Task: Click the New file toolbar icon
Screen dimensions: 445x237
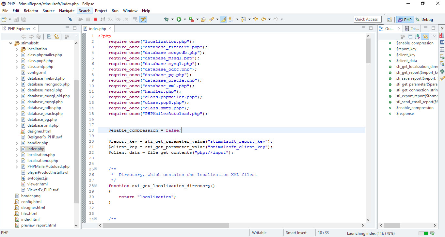Action: 5,19
